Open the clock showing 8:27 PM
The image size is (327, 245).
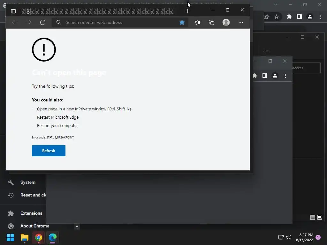pyautogui.click(x=304, y=237)
